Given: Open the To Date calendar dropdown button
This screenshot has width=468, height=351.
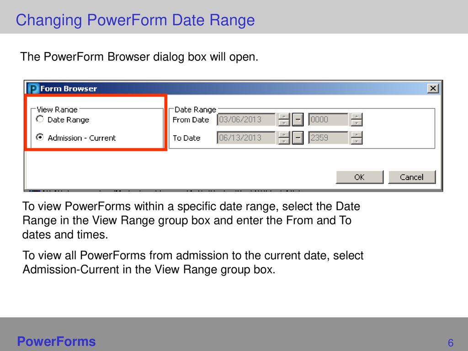Looking at the screenshot, I should click(x=298, y=138).
